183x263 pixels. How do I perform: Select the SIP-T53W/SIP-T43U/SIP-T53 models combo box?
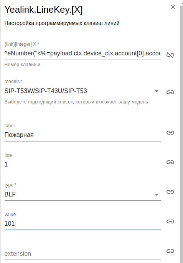pos(83,91)
